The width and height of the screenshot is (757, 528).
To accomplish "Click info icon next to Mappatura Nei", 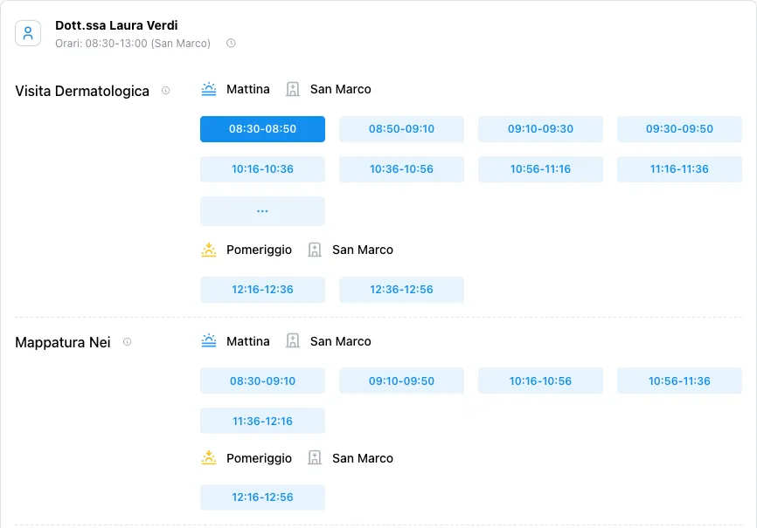I will [128, 343].
